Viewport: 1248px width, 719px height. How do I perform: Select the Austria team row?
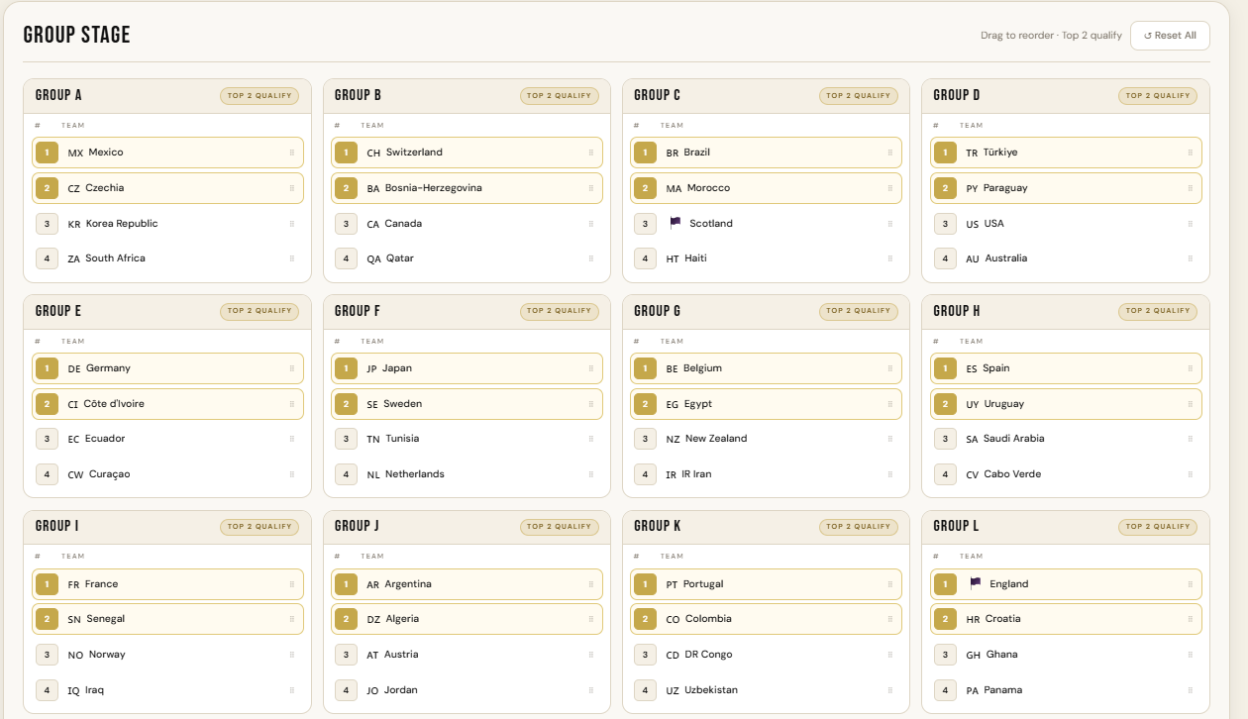tap(467, 655)
